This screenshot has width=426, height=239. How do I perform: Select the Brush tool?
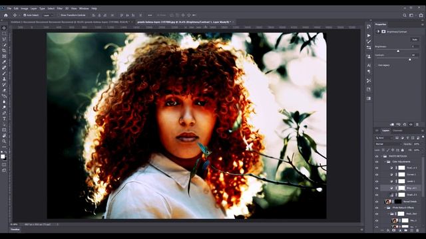[4, 74]
